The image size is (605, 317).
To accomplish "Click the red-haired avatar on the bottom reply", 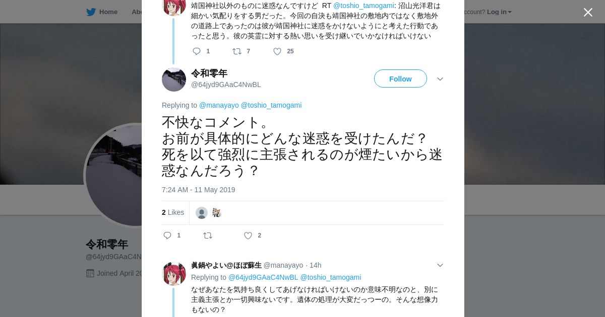I will click(x=174, y=274).
